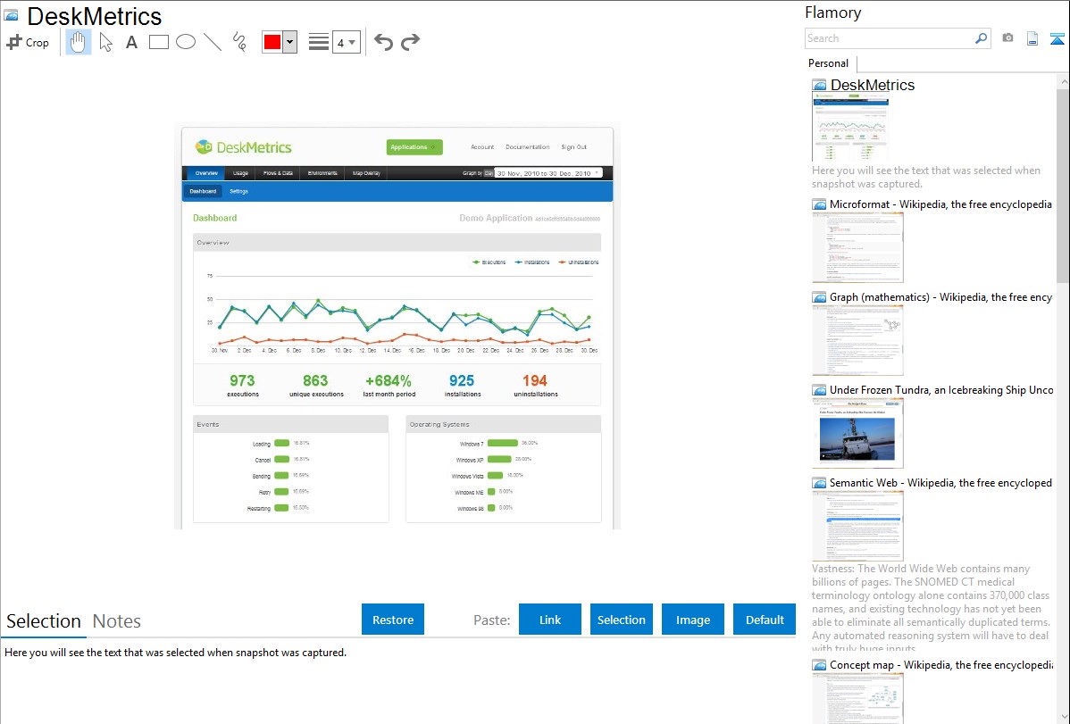1070x724 pixels.
Task: Click the Concept map entry icon
Action: point(819,665)
